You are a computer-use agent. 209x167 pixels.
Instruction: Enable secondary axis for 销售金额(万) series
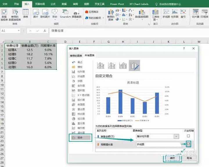[x=188, y=136]
